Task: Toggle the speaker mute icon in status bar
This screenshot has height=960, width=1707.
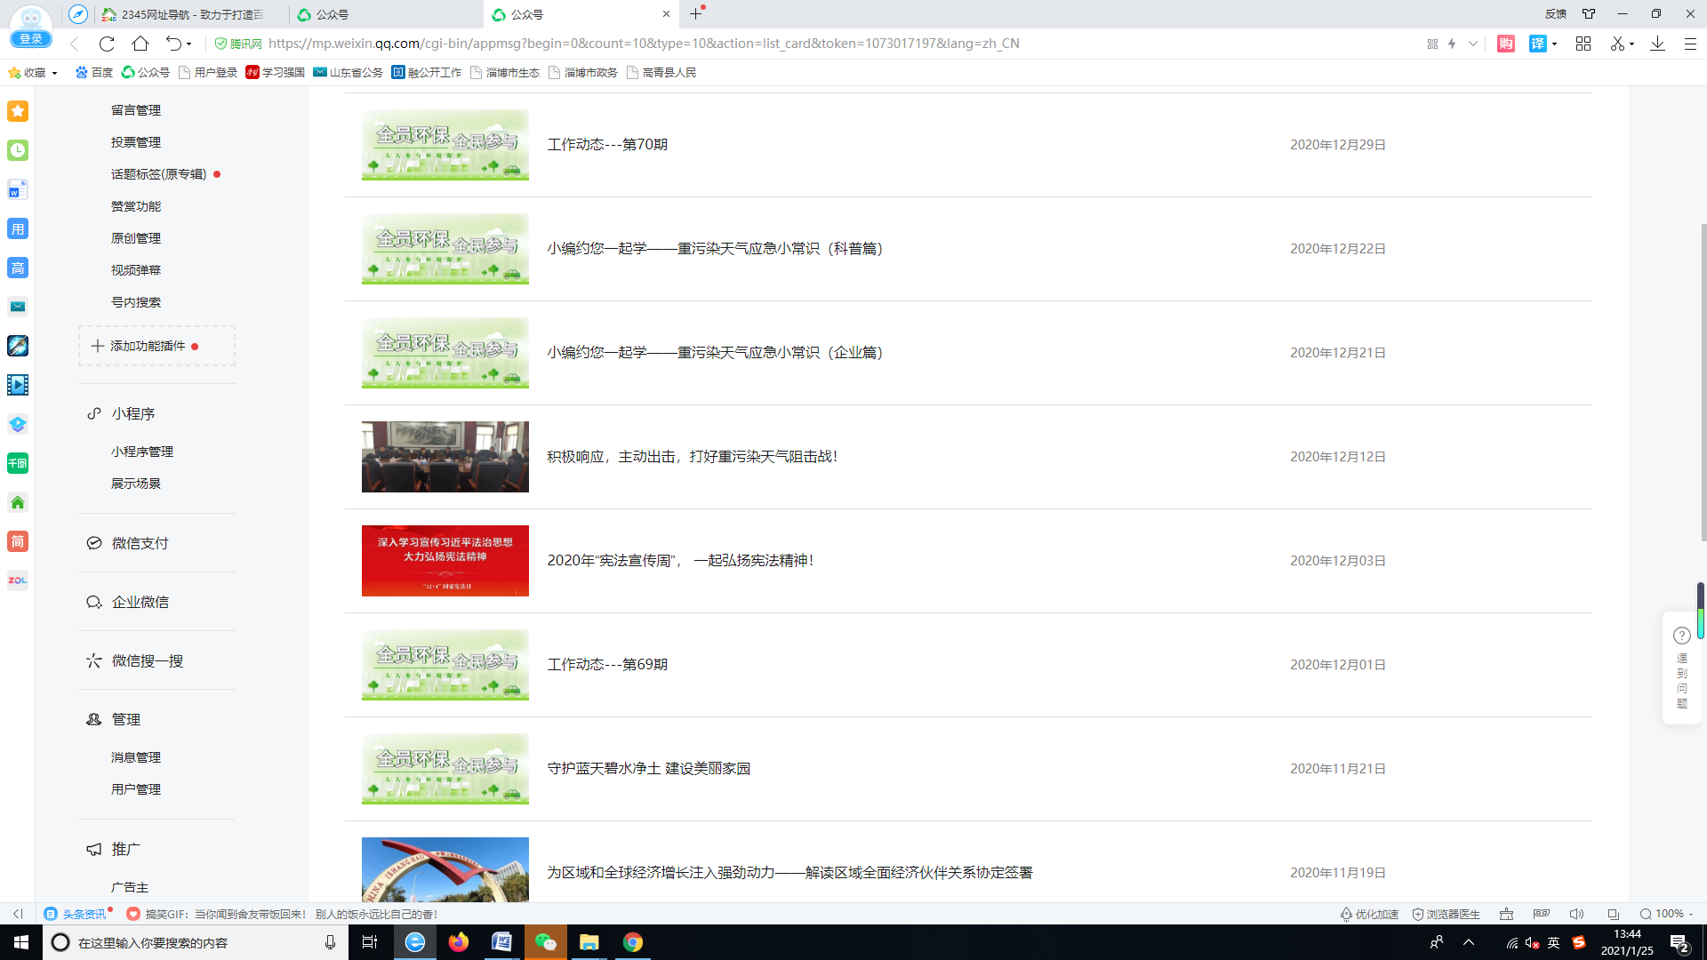Action: click(x=1576, y=914)
